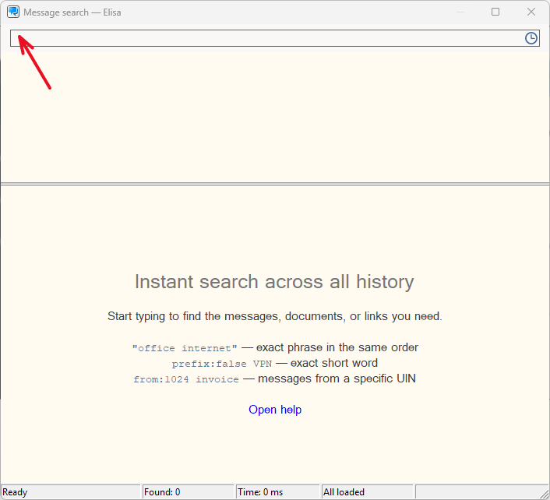Maximize the Message search window
Image resolution: width=550 pixels, height=500 pixels.
(x=495, y=12)
